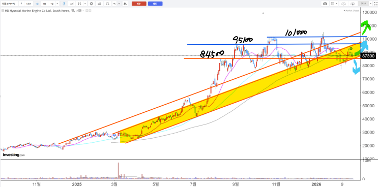Open the candlestick chart style selector
378x187 pixels.
point(64,4)
